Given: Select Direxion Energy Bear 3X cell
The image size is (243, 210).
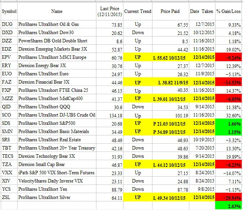Looking at the screenshot, I should click(57, 66).
